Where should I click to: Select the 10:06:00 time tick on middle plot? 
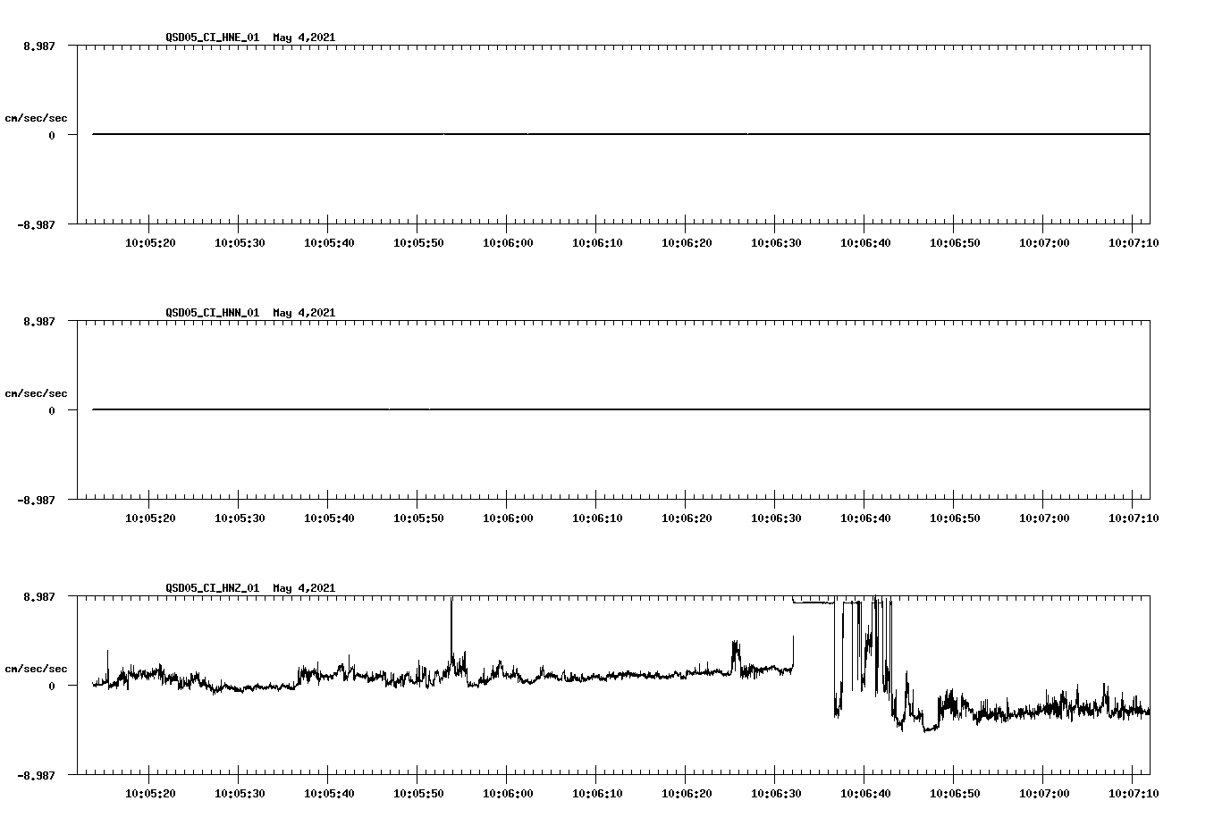click(508, 517)
